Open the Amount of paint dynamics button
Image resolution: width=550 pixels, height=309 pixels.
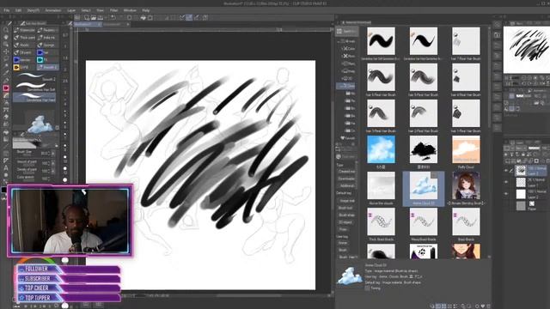53,163
